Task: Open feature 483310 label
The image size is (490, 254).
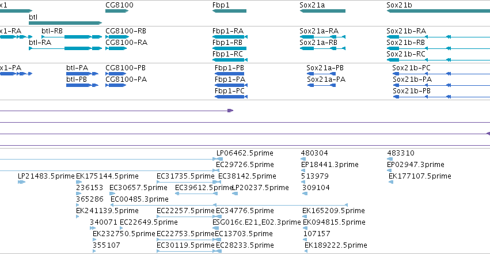Action: pyautogui.click(x=401, y=153)
